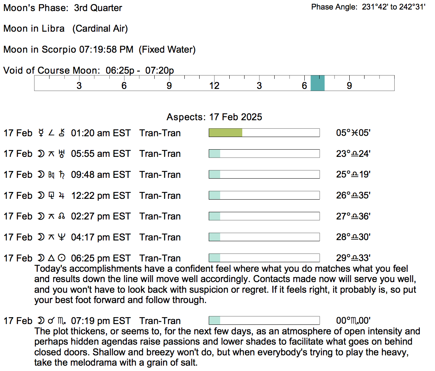Screen dimensions: 435x371
Task: Click the 12 noon mark on the timeline
Action: click(x=214, y=85)
